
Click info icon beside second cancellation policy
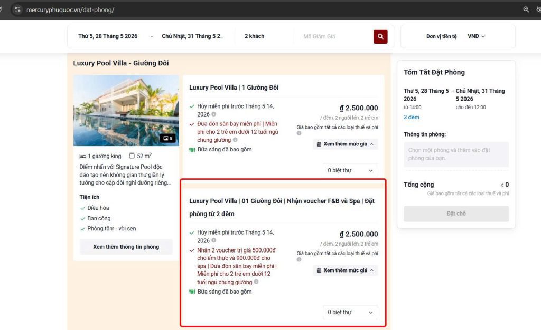(x=214, y=240)
